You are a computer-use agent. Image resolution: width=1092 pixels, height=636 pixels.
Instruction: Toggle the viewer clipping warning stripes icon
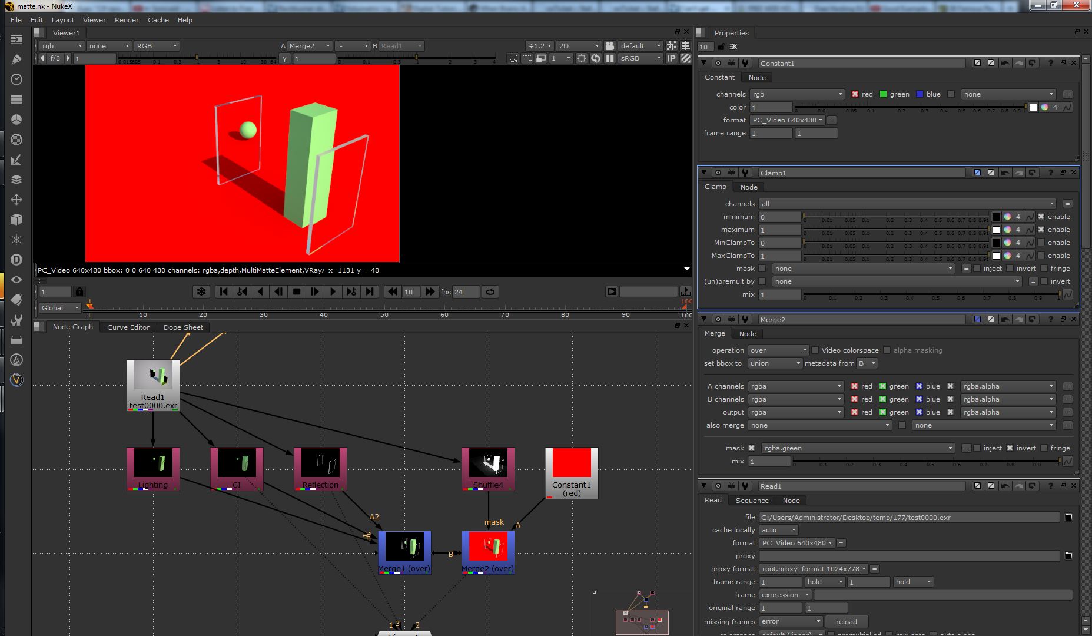[686, 58]
